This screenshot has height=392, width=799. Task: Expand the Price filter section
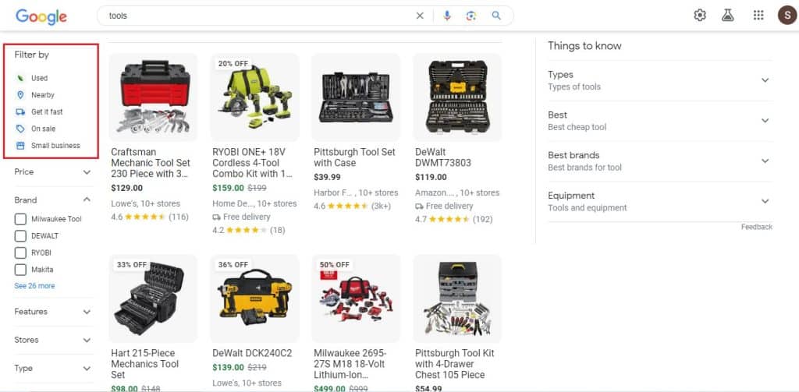click(52, 172)
